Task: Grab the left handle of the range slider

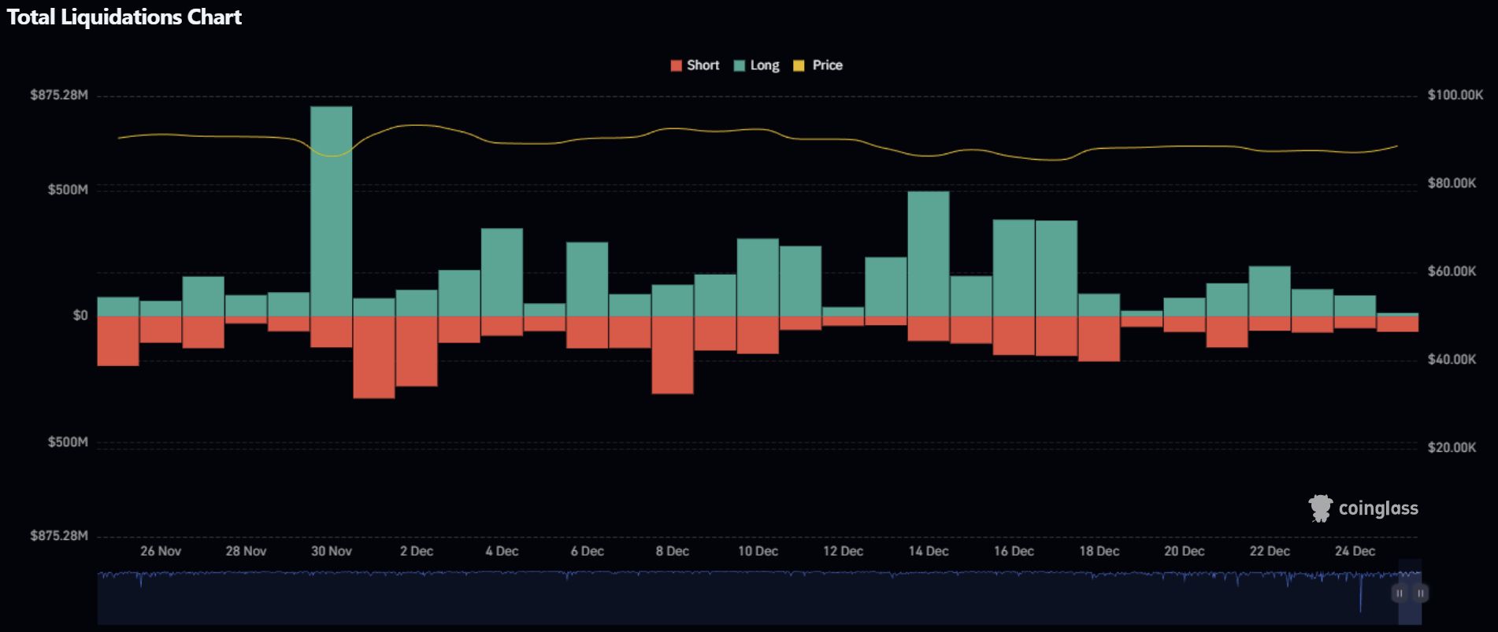Action: 1400,593
